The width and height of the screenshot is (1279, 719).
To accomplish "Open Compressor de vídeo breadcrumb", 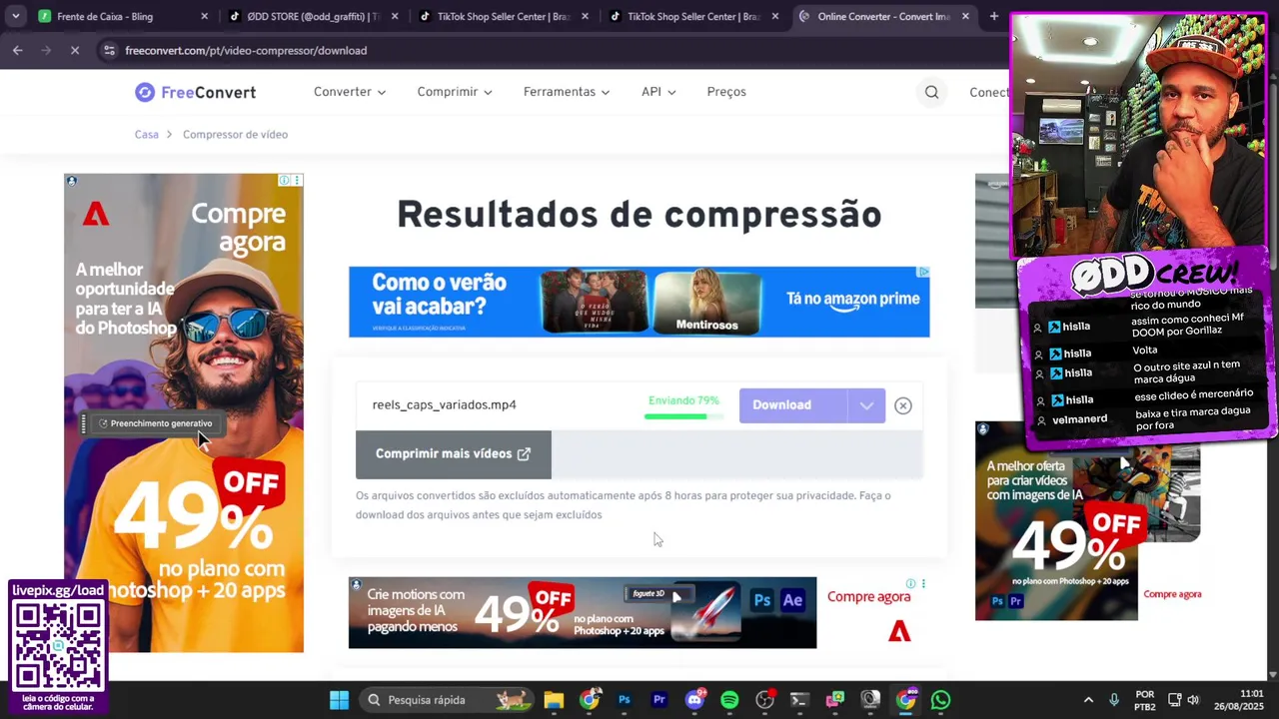I will pyautogui.click(x=235, y=135).
